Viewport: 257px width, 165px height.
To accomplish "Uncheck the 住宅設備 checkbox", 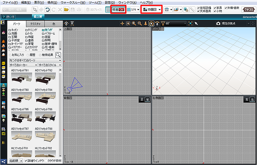I will click(x=198, y=7).
